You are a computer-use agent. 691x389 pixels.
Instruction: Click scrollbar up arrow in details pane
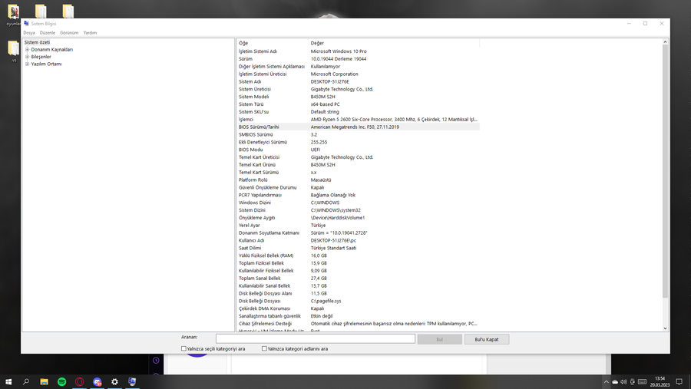point(666,42)
